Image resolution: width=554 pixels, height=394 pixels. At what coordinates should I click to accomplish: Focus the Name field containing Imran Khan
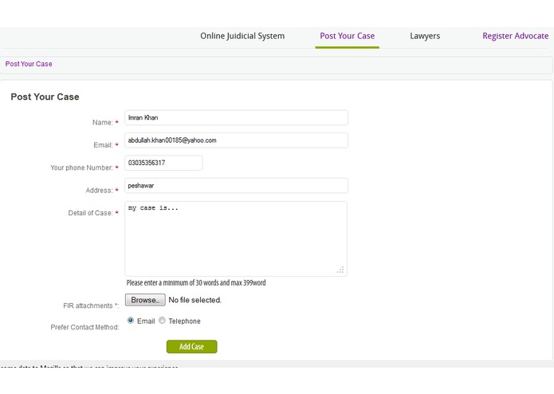tap(237, 118)
